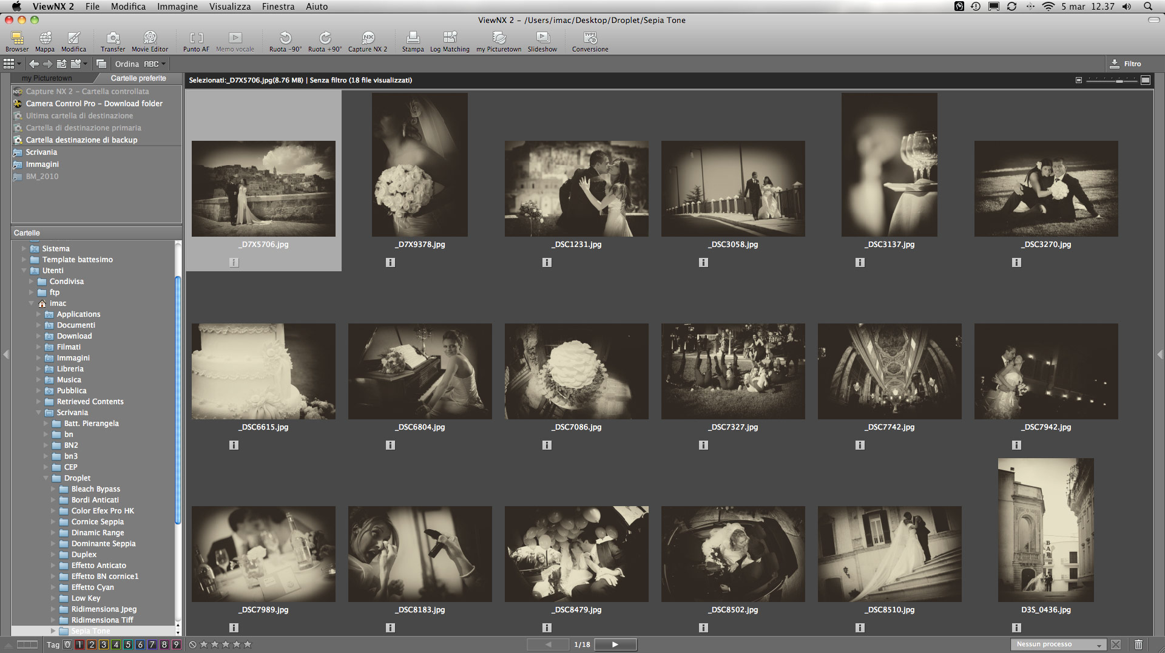
Task: Toggle tag label 6
Action: [x=140, y=645]
